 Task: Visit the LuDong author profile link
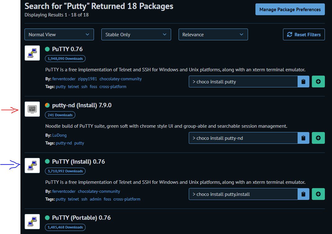pyautogui.click(x=60, y=135)
